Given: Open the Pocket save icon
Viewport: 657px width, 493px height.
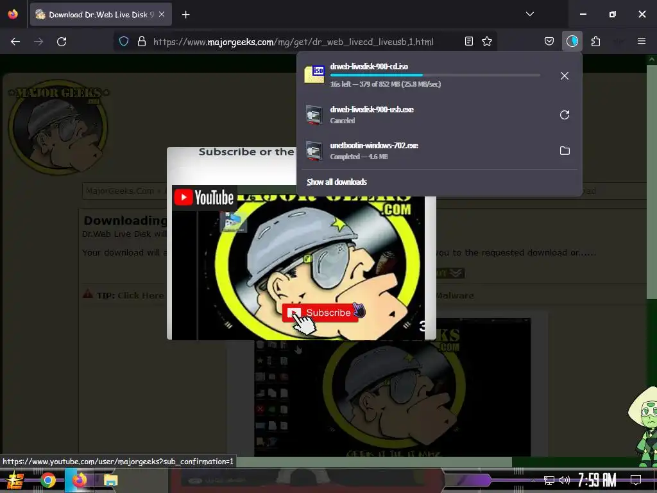Looking at the screenshot, I should [549, 41].
